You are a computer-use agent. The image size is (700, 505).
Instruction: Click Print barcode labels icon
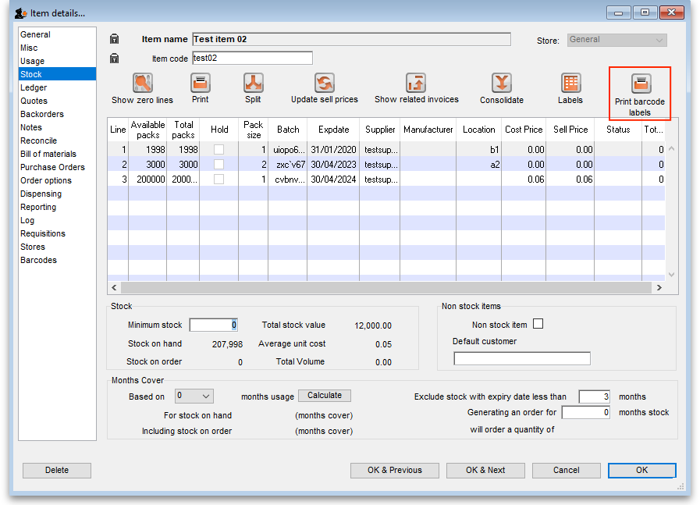coord(640,84)
